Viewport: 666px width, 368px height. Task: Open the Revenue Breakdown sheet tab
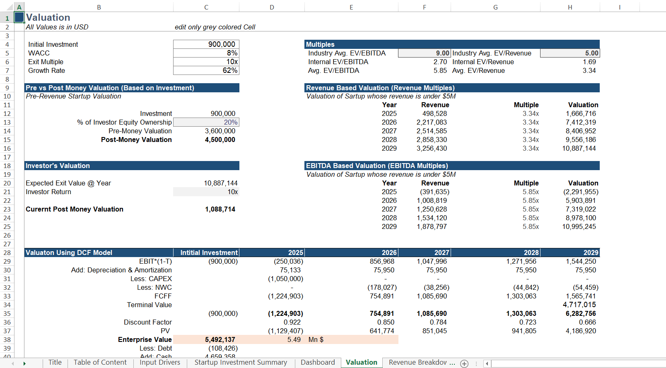(418, 363)
